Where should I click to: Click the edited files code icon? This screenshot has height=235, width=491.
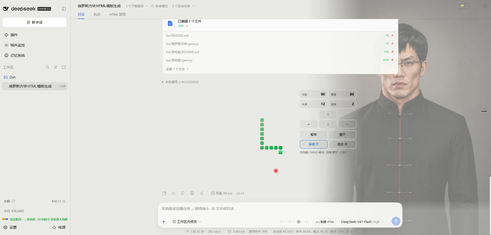[x=170, y=23]
